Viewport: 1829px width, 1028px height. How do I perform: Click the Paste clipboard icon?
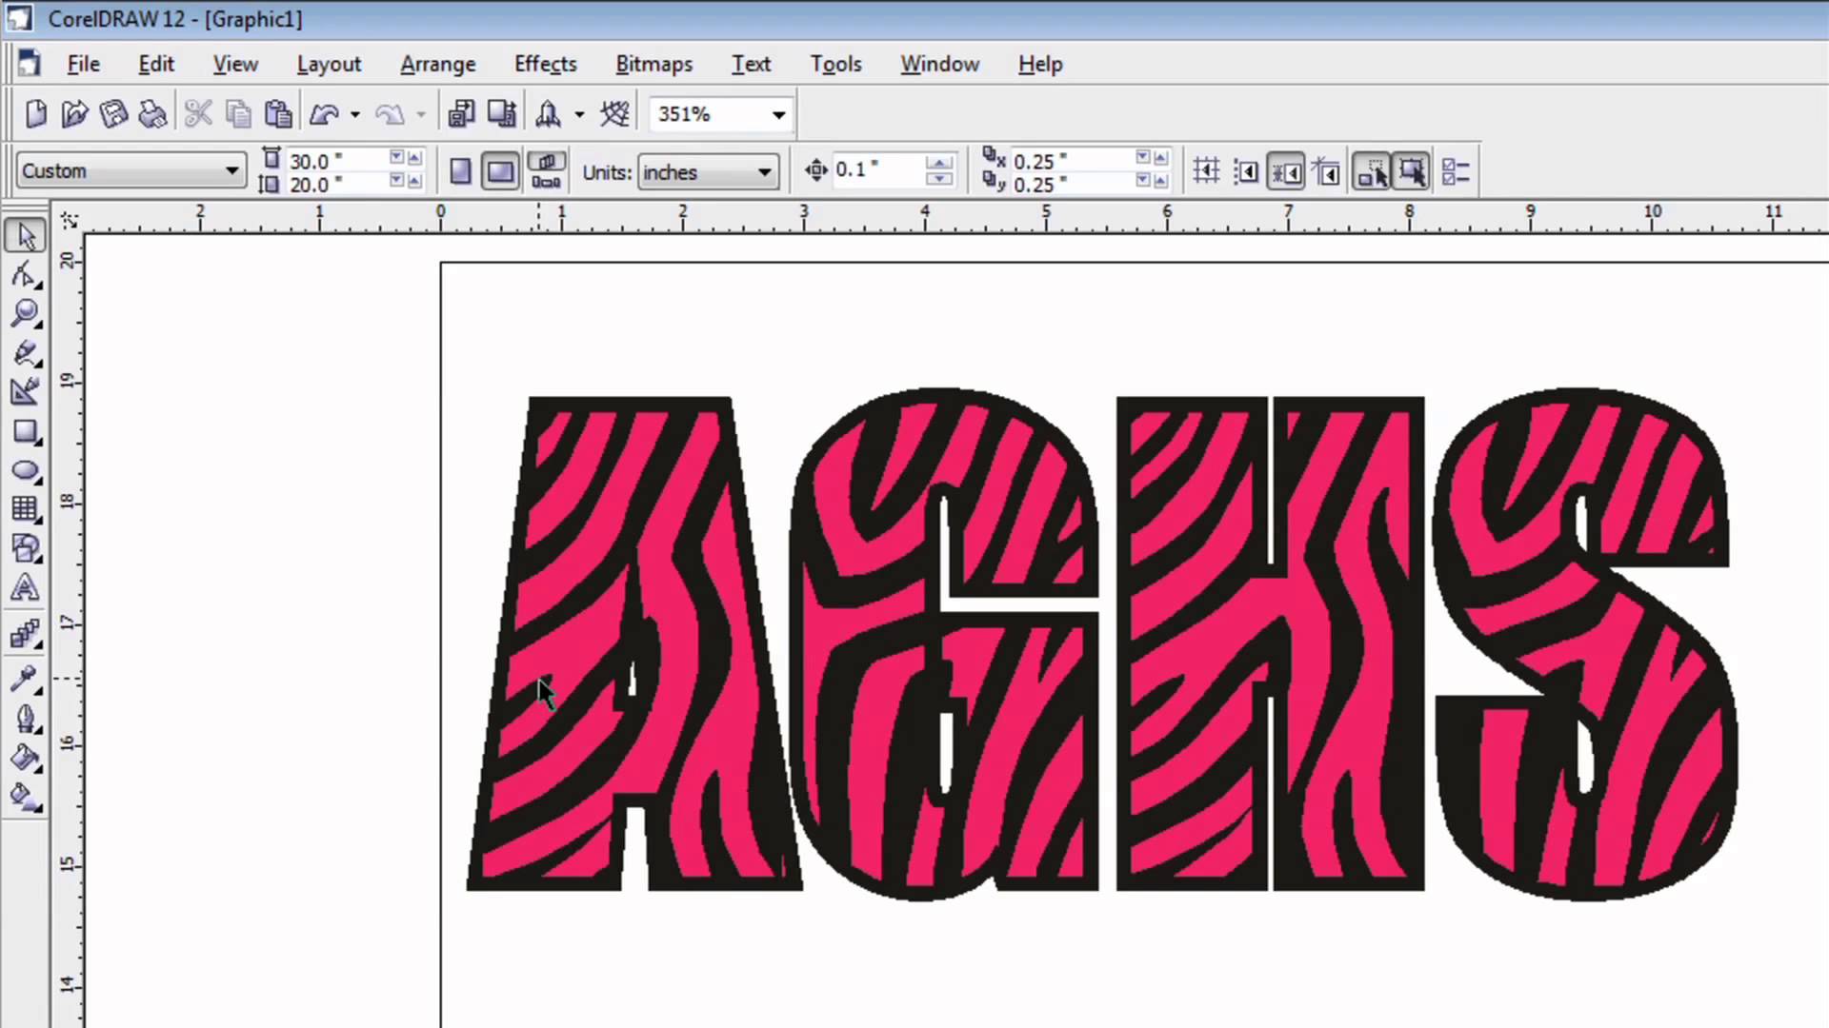tap(278, 114)
